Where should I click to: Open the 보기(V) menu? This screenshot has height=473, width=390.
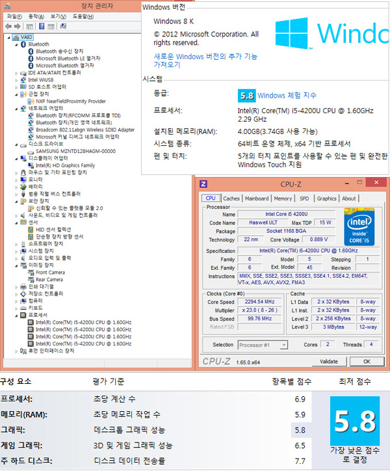(x=58, y=17)
